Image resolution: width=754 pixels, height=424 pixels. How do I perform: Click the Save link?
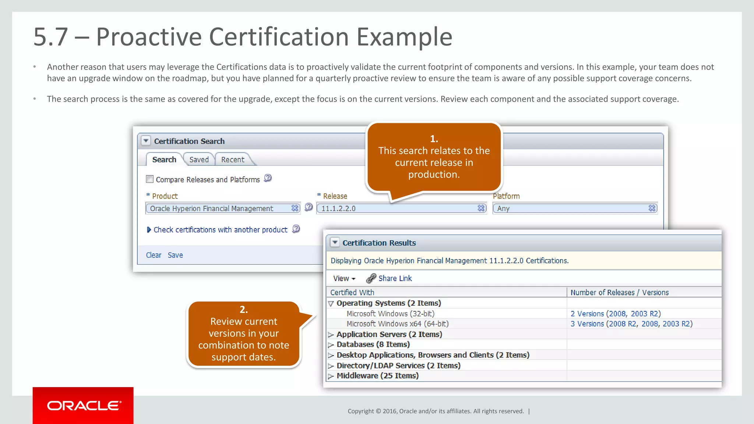pos(175,255)
